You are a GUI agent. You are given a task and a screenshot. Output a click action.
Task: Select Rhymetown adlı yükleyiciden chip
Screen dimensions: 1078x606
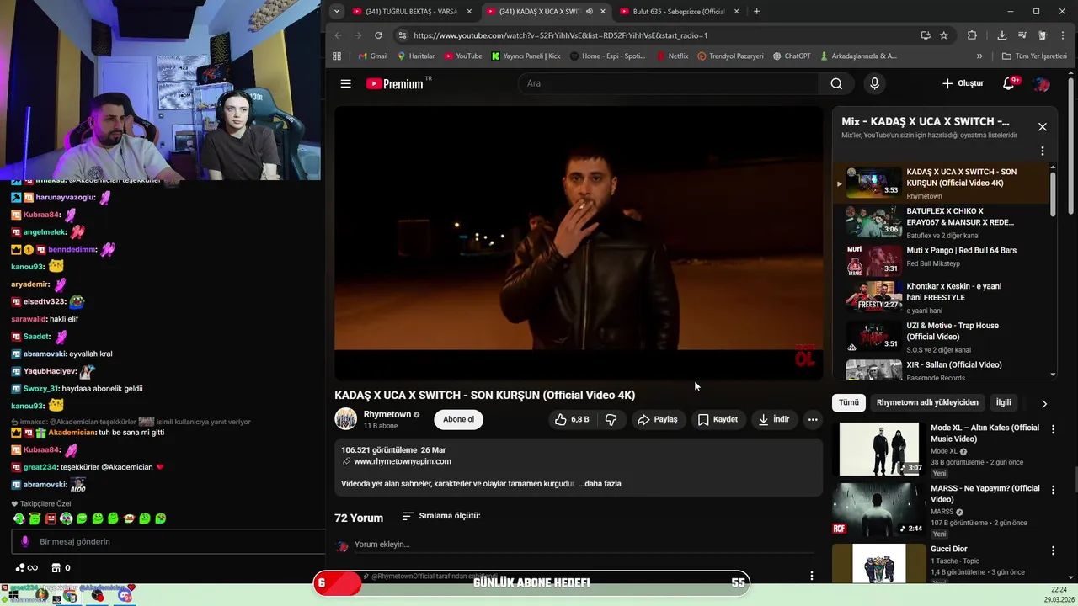(927, 402)
